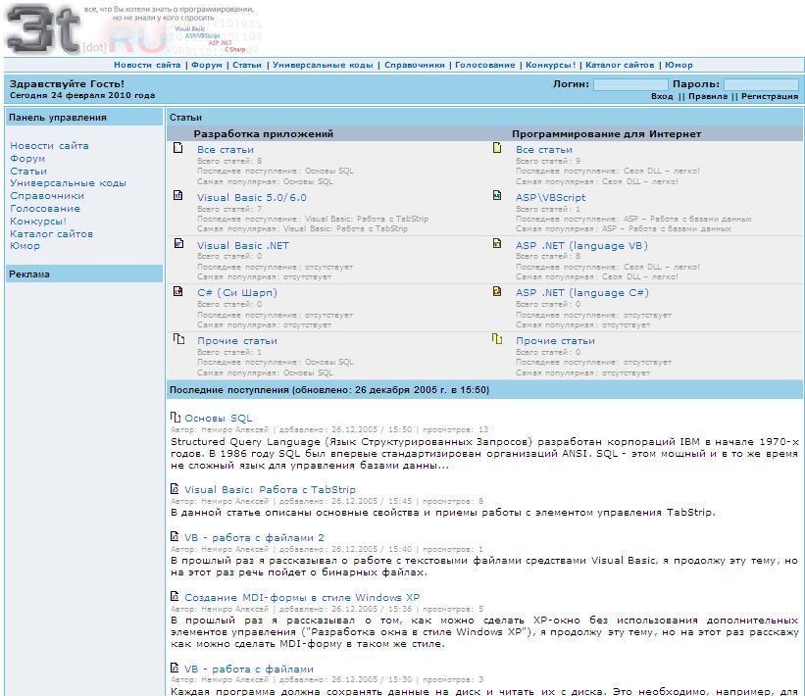The image size is (805, 696).
Task: Select 'Статьи' in the side panel
Action: tap(28, 172)
